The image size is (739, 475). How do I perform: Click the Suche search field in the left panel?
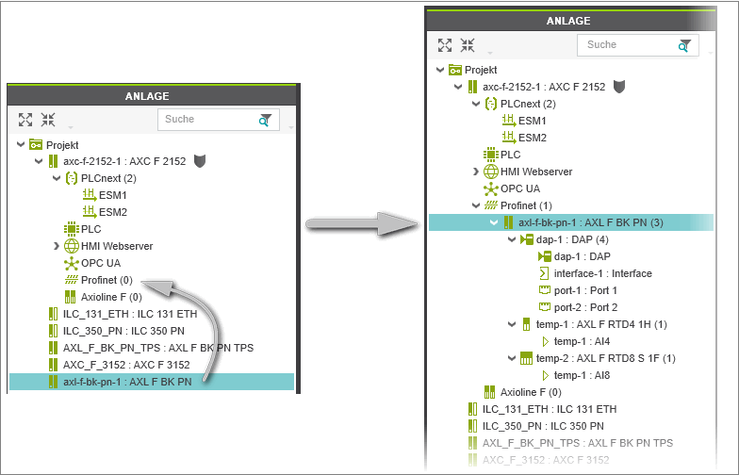click(205, 120)
